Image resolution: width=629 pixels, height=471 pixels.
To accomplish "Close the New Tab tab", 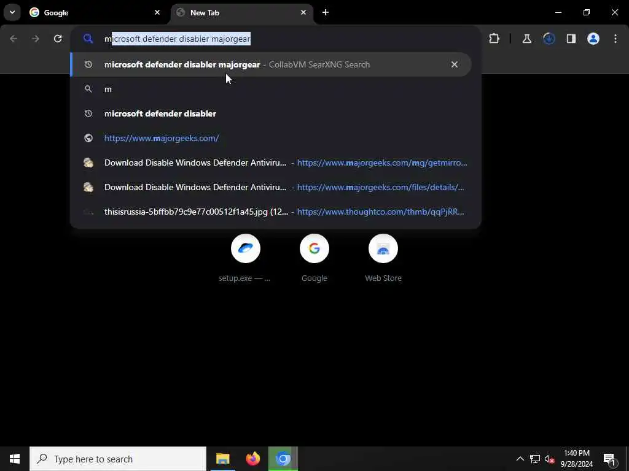I will (x=303, y=12).
